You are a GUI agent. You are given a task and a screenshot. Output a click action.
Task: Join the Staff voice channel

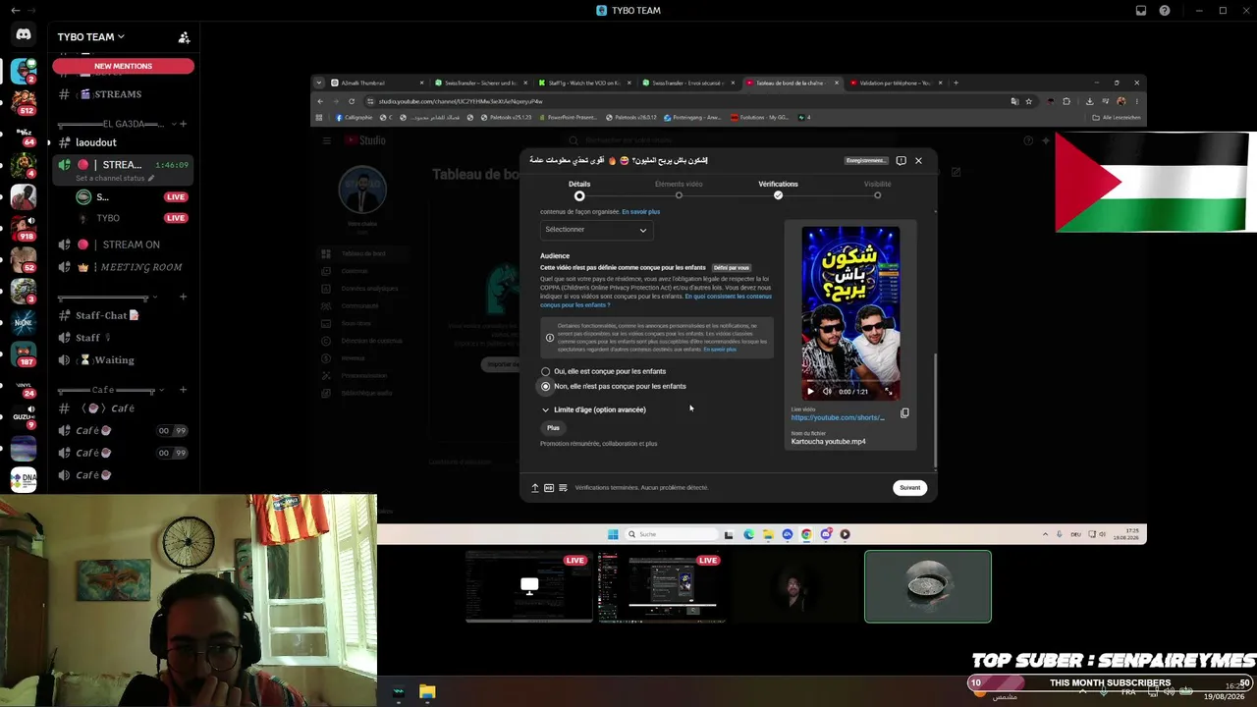[x=123, y=338]
